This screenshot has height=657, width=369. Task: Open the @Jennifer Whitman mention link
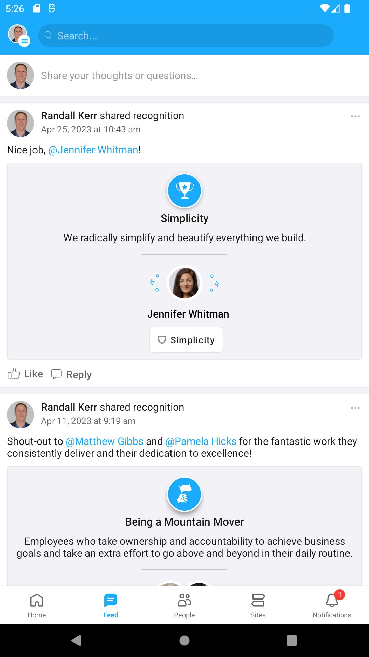[x=93, y=150]
